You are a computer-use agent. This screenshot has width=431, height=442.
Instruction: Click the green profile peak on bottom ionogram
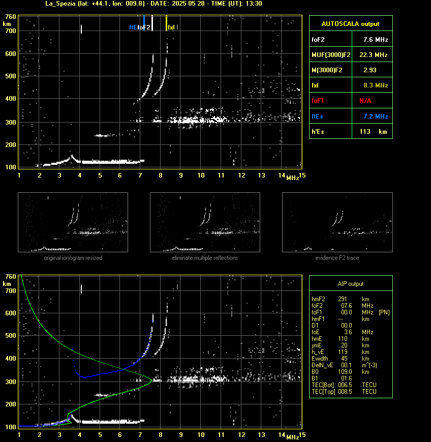click(x=151, y=380)
